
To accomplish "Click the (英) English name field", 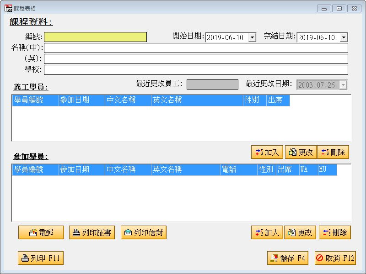I will [196, 59].
